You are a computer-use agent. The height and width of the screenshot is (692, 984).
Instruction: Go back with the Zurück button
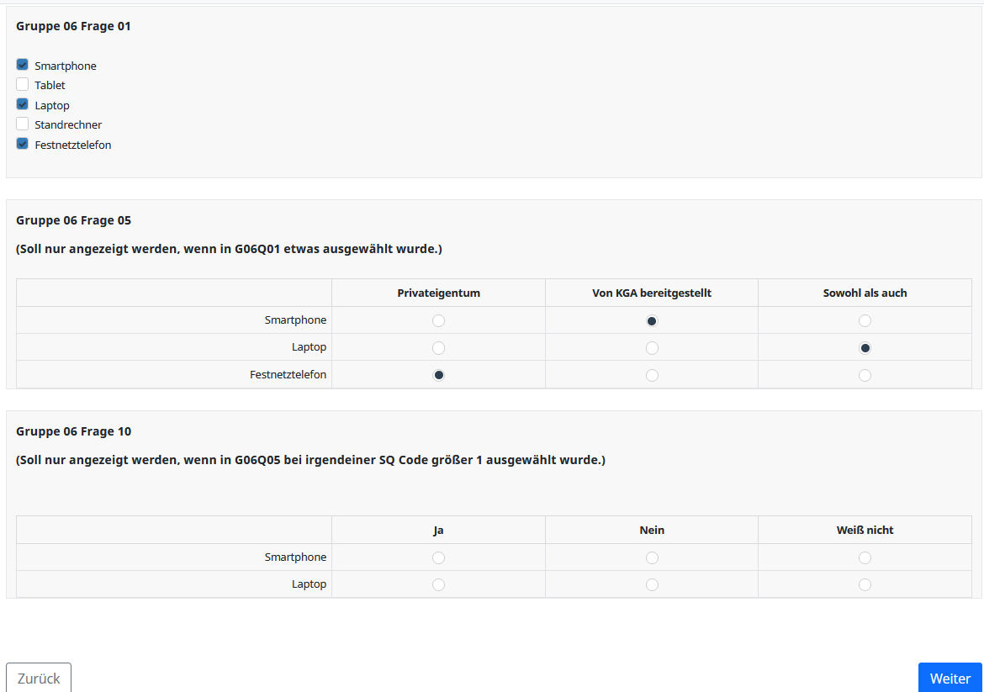tap(39, 678)
